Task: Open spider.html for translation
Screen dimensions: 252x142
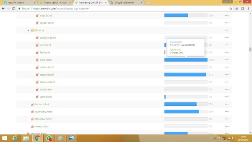Action: pyautogui.click(x=47, y=23)
